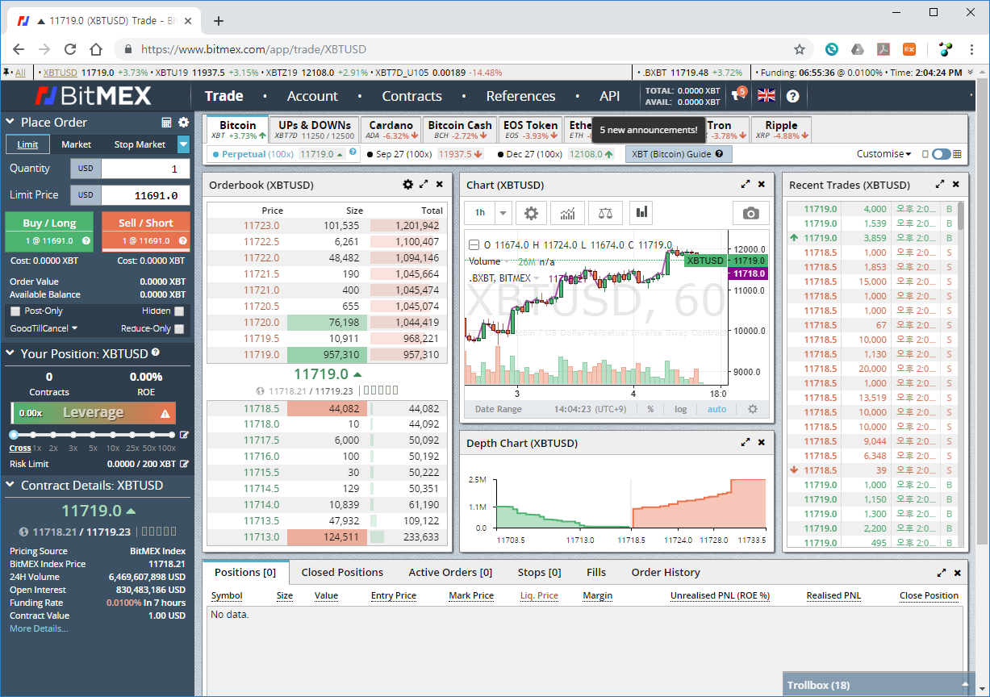Select the Cardano instrument tab
Viewport: 990px width, 697px height.
coord(391,129)
